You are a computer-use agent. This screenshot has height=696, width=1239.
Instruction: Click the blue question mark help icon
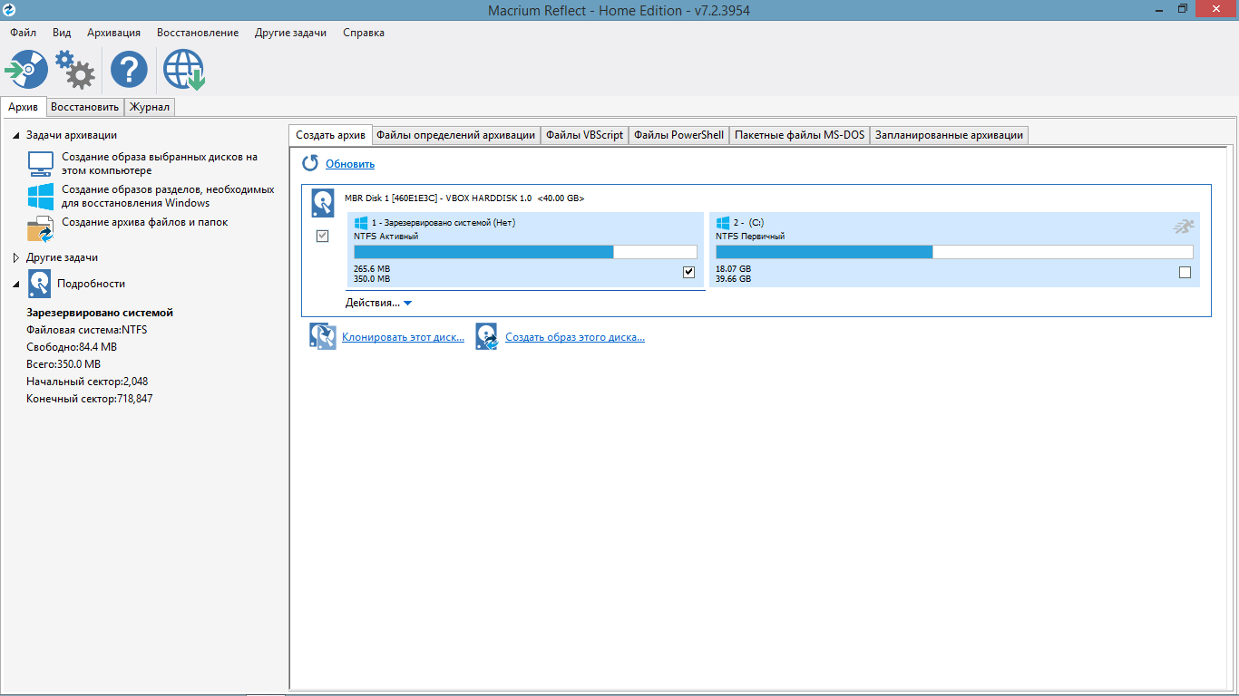click(x=129, y=70)
